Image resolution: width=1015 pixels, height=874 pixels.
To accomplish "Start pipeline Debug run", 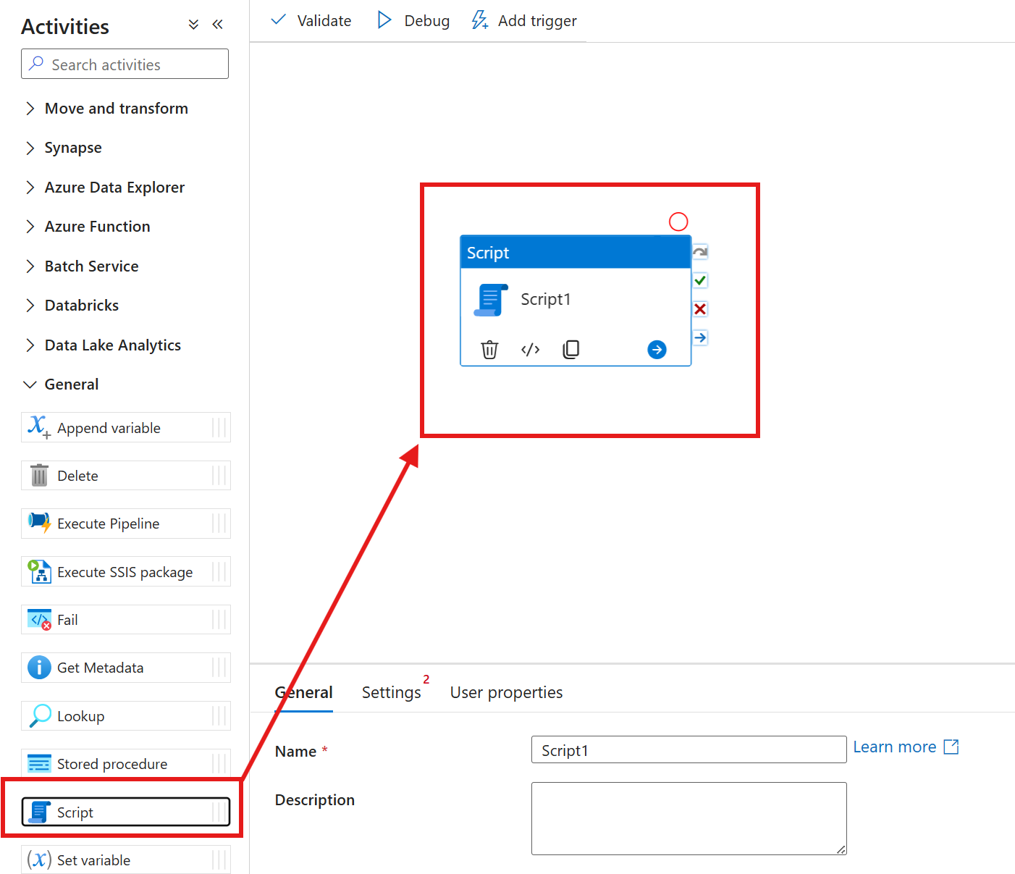I will pyautogui.click(x=413, y=21).
